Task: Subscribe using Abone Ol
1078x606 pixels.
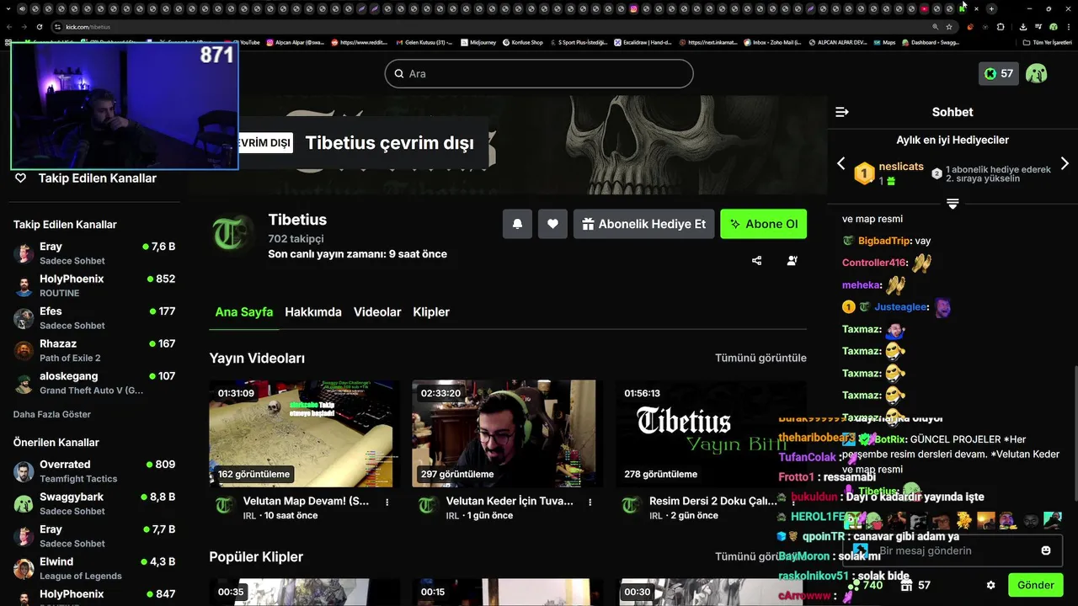Action: point(764,224)
